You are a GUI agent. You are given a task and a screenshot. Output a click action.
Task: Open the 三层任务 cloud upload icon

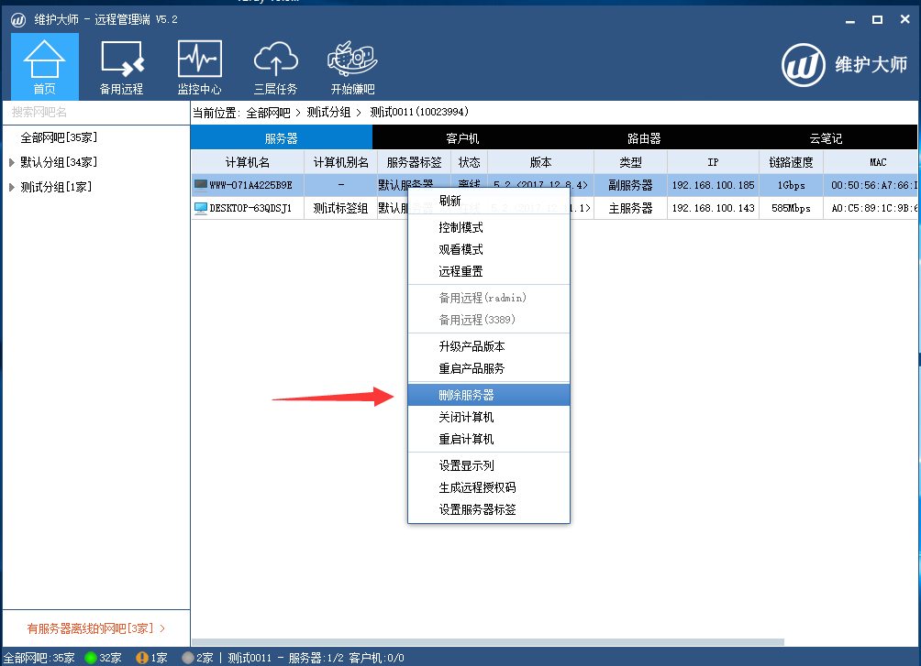[x=275, y=66]
